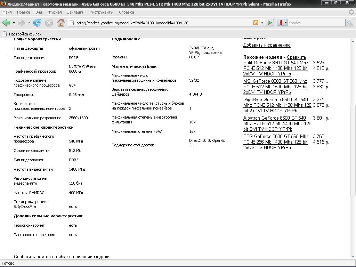Click the heading Математический блок
This screenshot has width=356, height=267.
pyautogui.click(x=134, y=66)
